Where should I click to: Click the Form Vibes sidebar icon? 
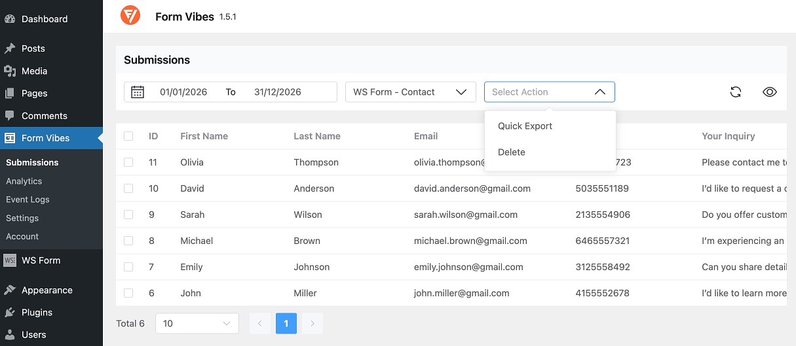[x=10, y=138]
